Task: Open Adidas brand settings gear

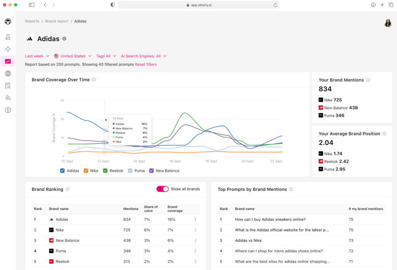Action: click(x=64, y=39)
